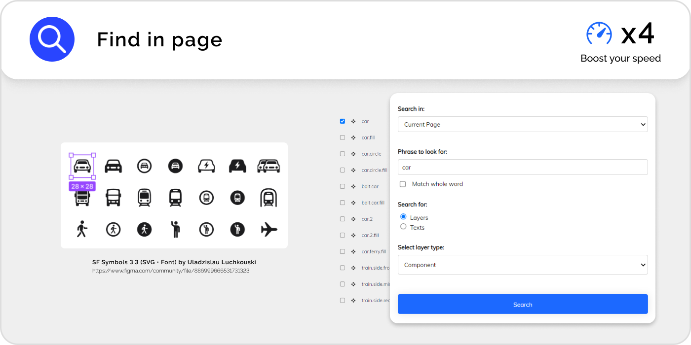Select the outlined bolt car symbol
The image size is (691, 345).
tap(206, 166)
